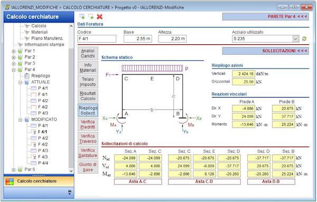Expand the Par 3 tree node
317x202 pixels.
(x=14, y=64)
